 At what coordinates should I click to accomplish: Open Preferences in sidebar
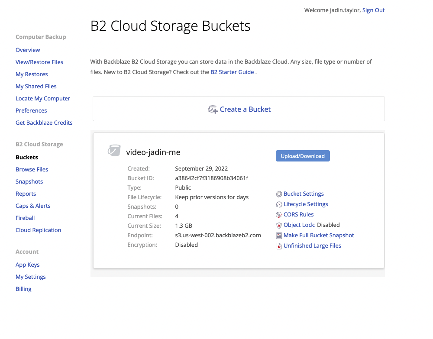(x=31, y=111)
